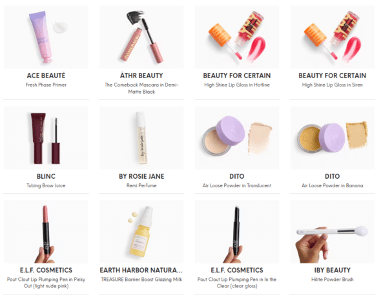The image size is (381, 297).
Task: Click the Hilite Powder Brush text link
Action: (x=333, y=280)
